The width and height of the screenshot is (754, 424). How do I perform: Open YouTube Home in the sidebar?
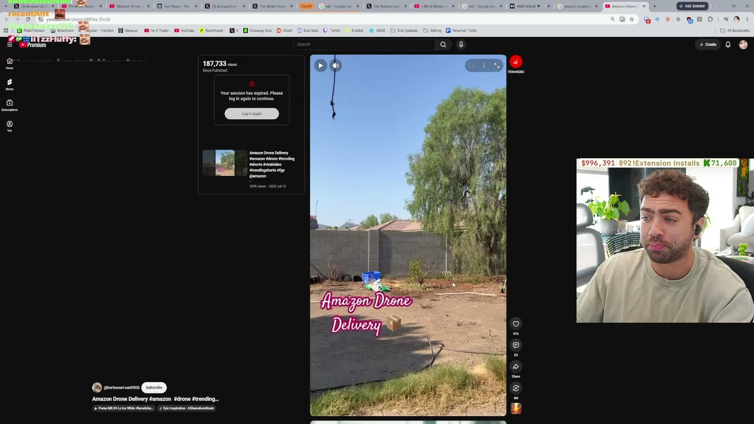pyautogui.click(x=9, y=64)
